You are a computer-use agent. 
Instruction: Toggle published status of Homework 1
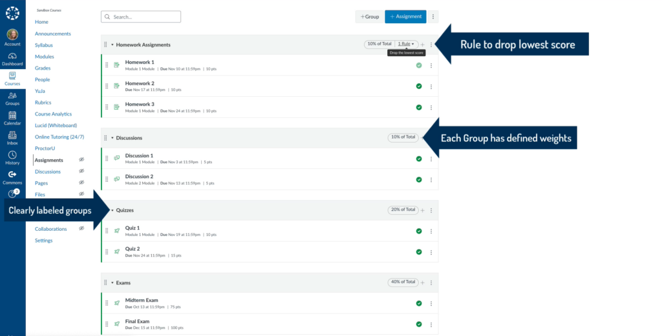[x=419, y=65]
